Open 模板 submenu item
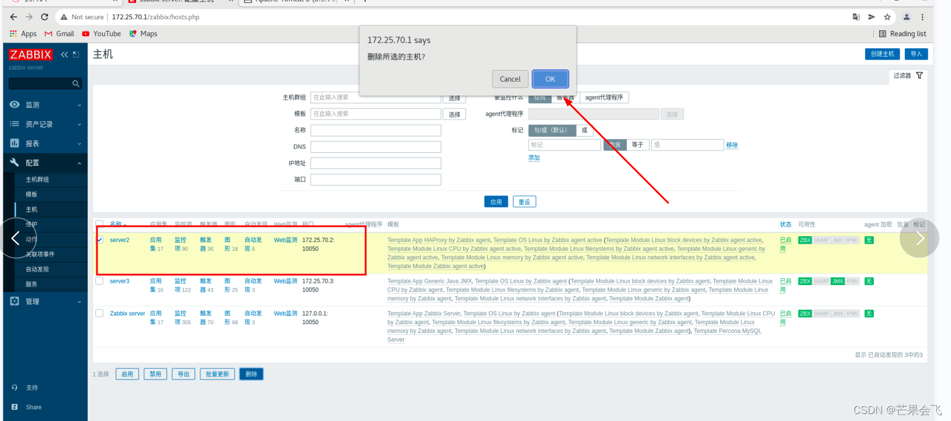Viewport: 951px width, 421px height. coord(32,194)
